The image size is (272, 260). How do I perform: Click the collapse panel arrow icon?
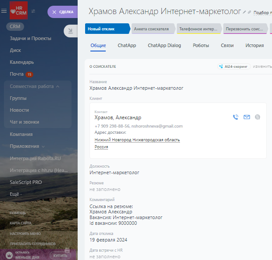(70, 30)
